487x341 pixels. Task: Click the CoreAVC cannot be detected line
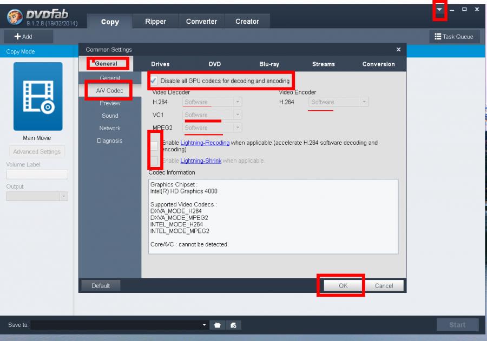tap(189, 244)
